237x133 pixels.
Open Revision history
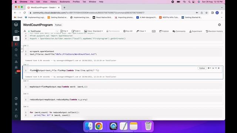tap(214, 31)
